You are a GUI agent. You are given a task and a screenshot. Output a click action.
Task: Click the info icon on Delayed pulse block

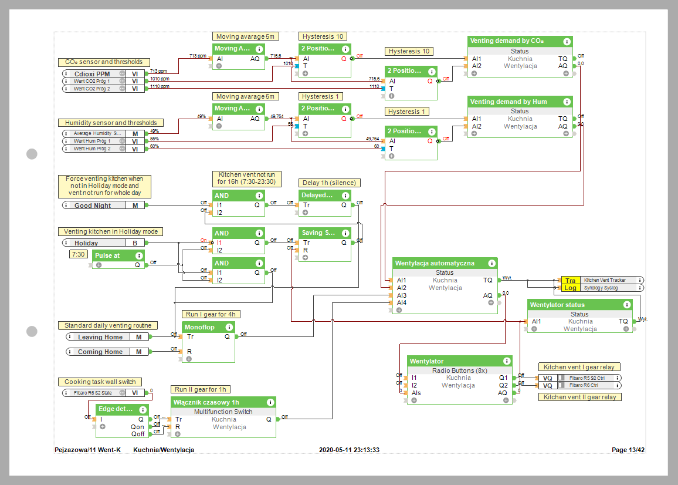pyautogui.click(x=345, y=196)
